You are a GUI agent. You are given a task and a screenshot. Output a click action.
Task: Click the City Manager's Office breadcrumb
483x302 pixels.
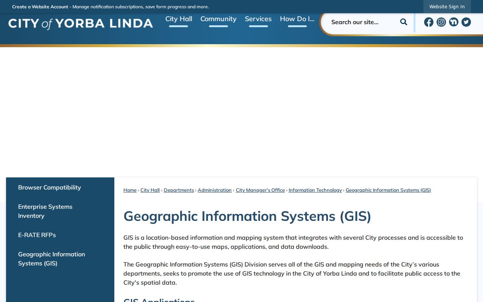coord(260,190)
